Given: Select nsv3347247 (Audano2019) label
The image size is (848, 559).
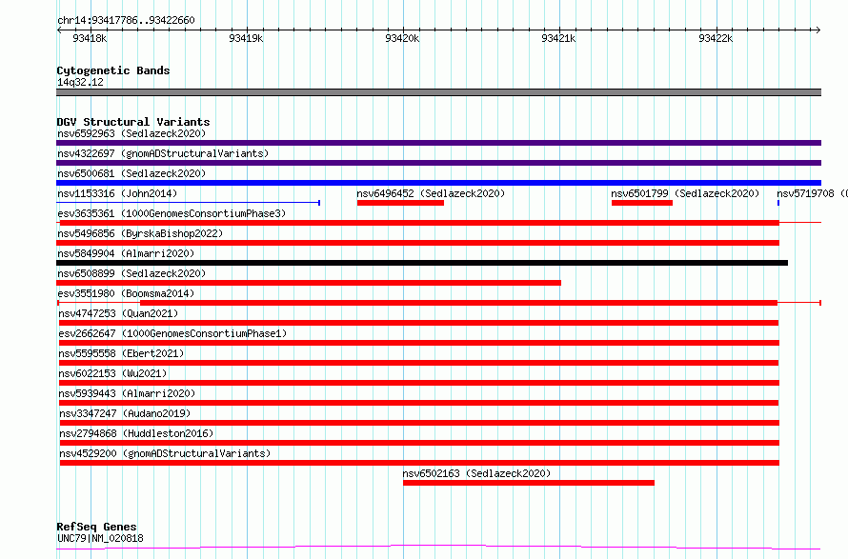Looking at the screenshot, I should point(125,413).
